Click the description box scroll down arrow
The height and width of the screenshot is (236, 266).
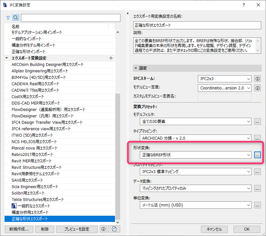pyautogui.click(x=258, y=50)
